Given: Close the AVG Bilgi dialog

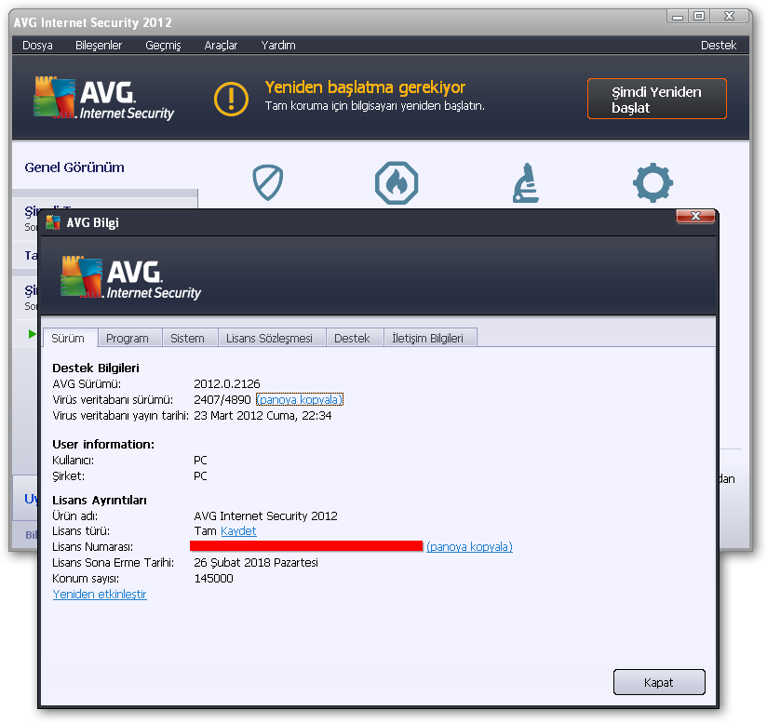Looking at the screenshot, I should [695, 216].
